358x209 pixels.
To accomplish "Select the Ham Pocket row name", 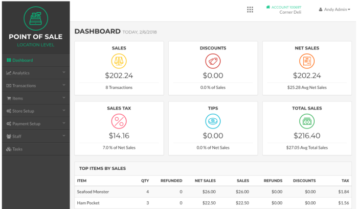I will pyautogui.click(x=88, y=203).
